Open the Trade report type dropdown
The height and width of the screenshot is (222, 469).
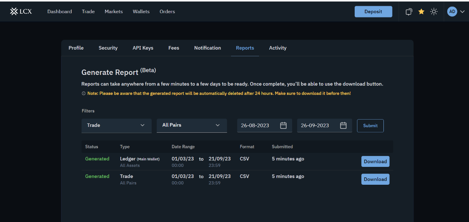117,125
